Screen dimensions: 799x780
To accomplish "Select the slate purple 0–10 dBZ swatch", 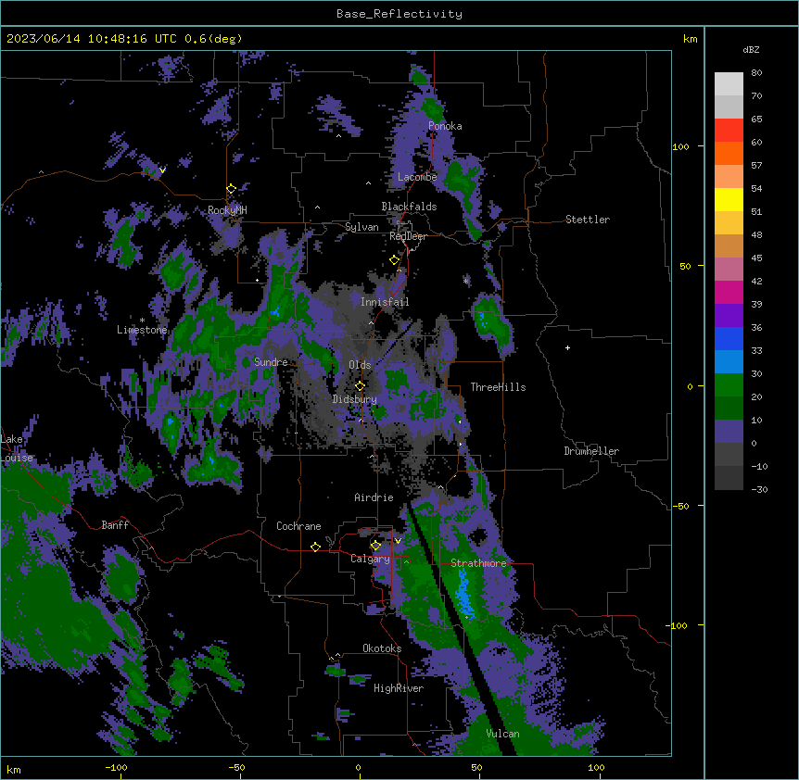I will coord(729,432).
